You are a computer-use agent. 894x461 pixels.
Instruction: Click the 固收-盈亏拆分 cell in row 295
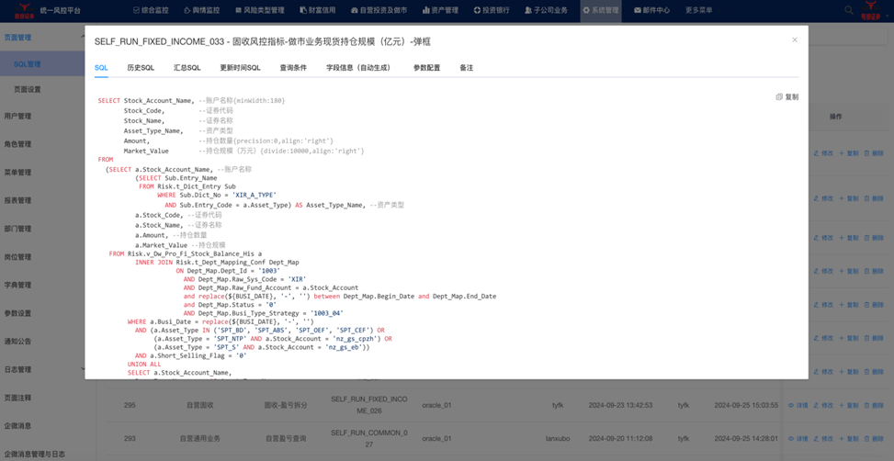click(x=286, y=406)
